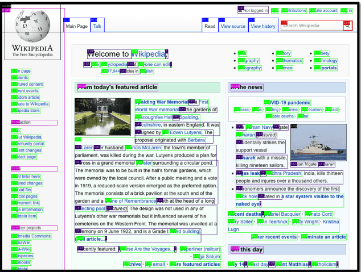Click the Stone of Remembrance link
Viewport: 361px width, 272px height.
[x=131, y=201]
